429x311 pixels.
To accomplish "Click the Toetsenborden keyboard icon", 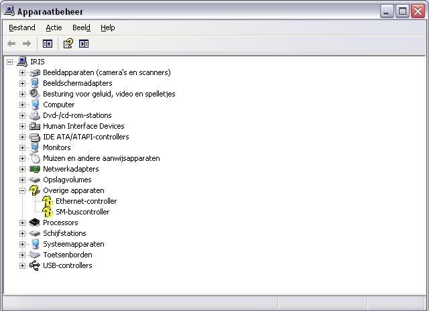I will 35,255.
